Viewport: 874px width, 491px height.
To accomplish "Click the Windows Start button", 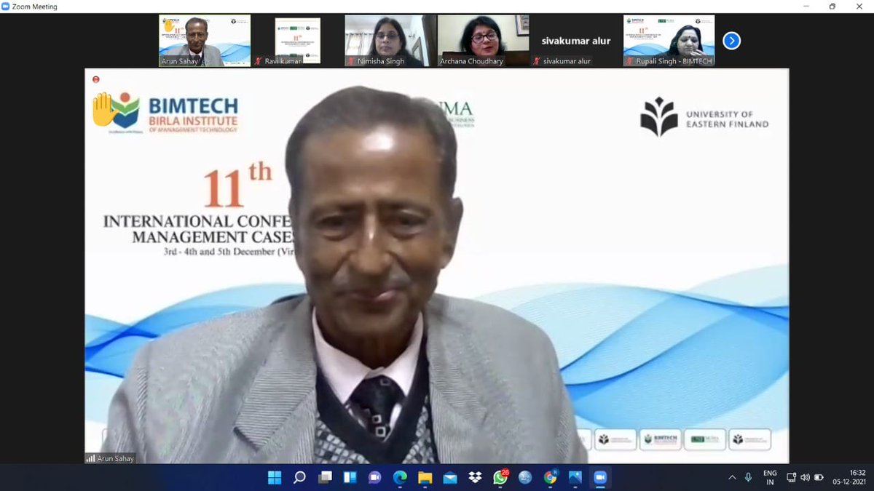I will pyautogui.click(x=275, y=478).
